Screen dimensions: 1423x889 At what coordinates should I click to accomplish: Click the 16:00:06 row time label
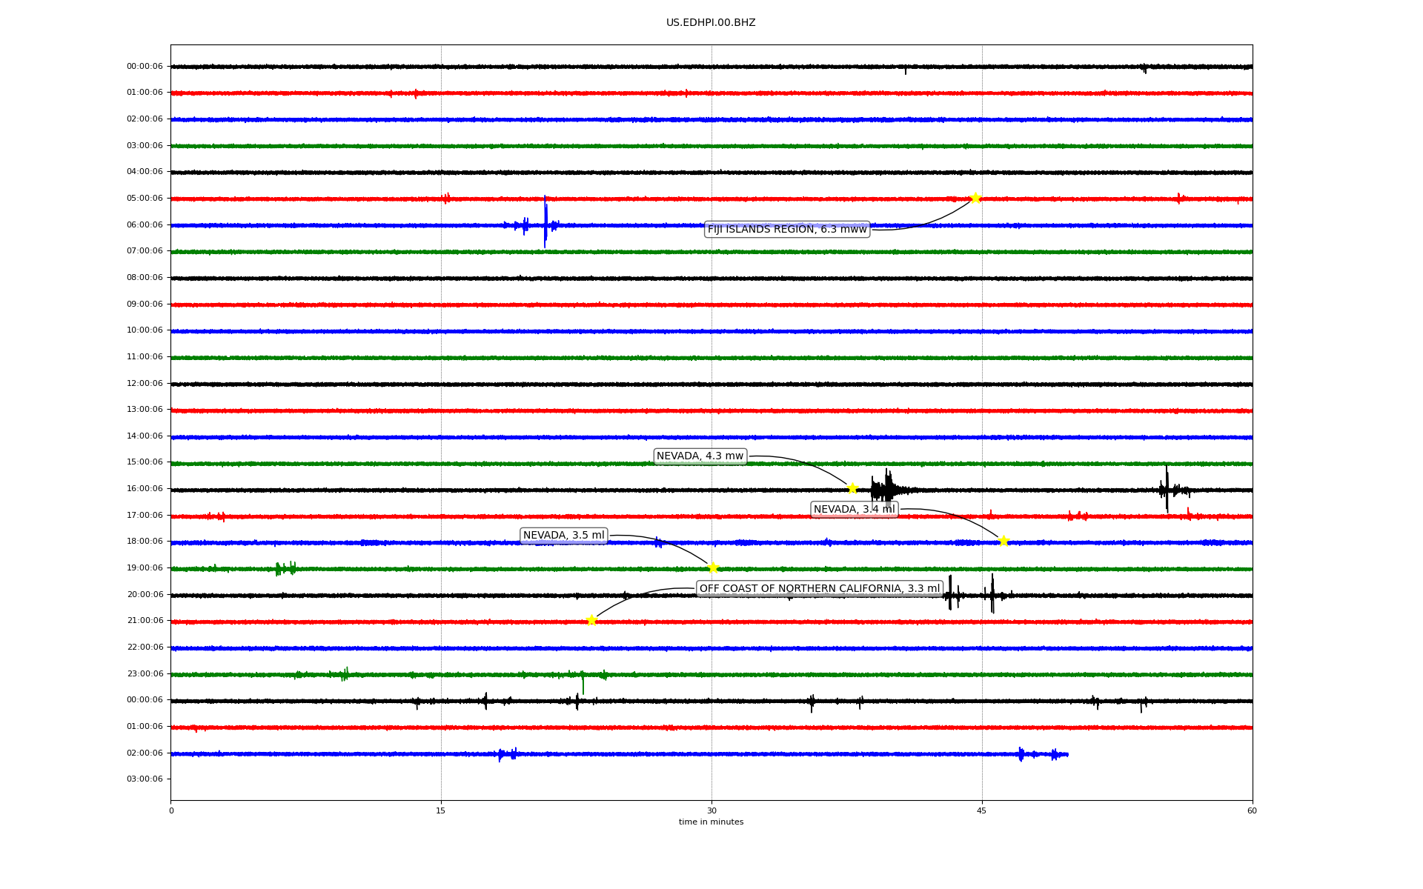pyautogui.click(x=145, y=489)
